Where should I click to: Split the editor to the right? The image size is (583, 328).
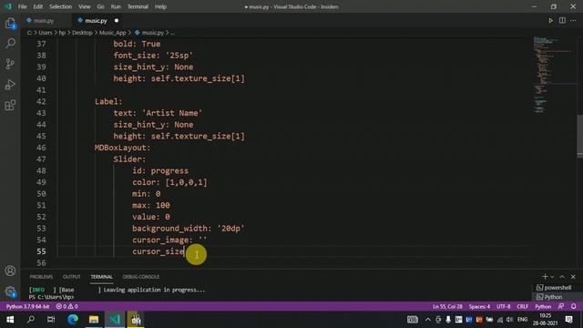562,20
